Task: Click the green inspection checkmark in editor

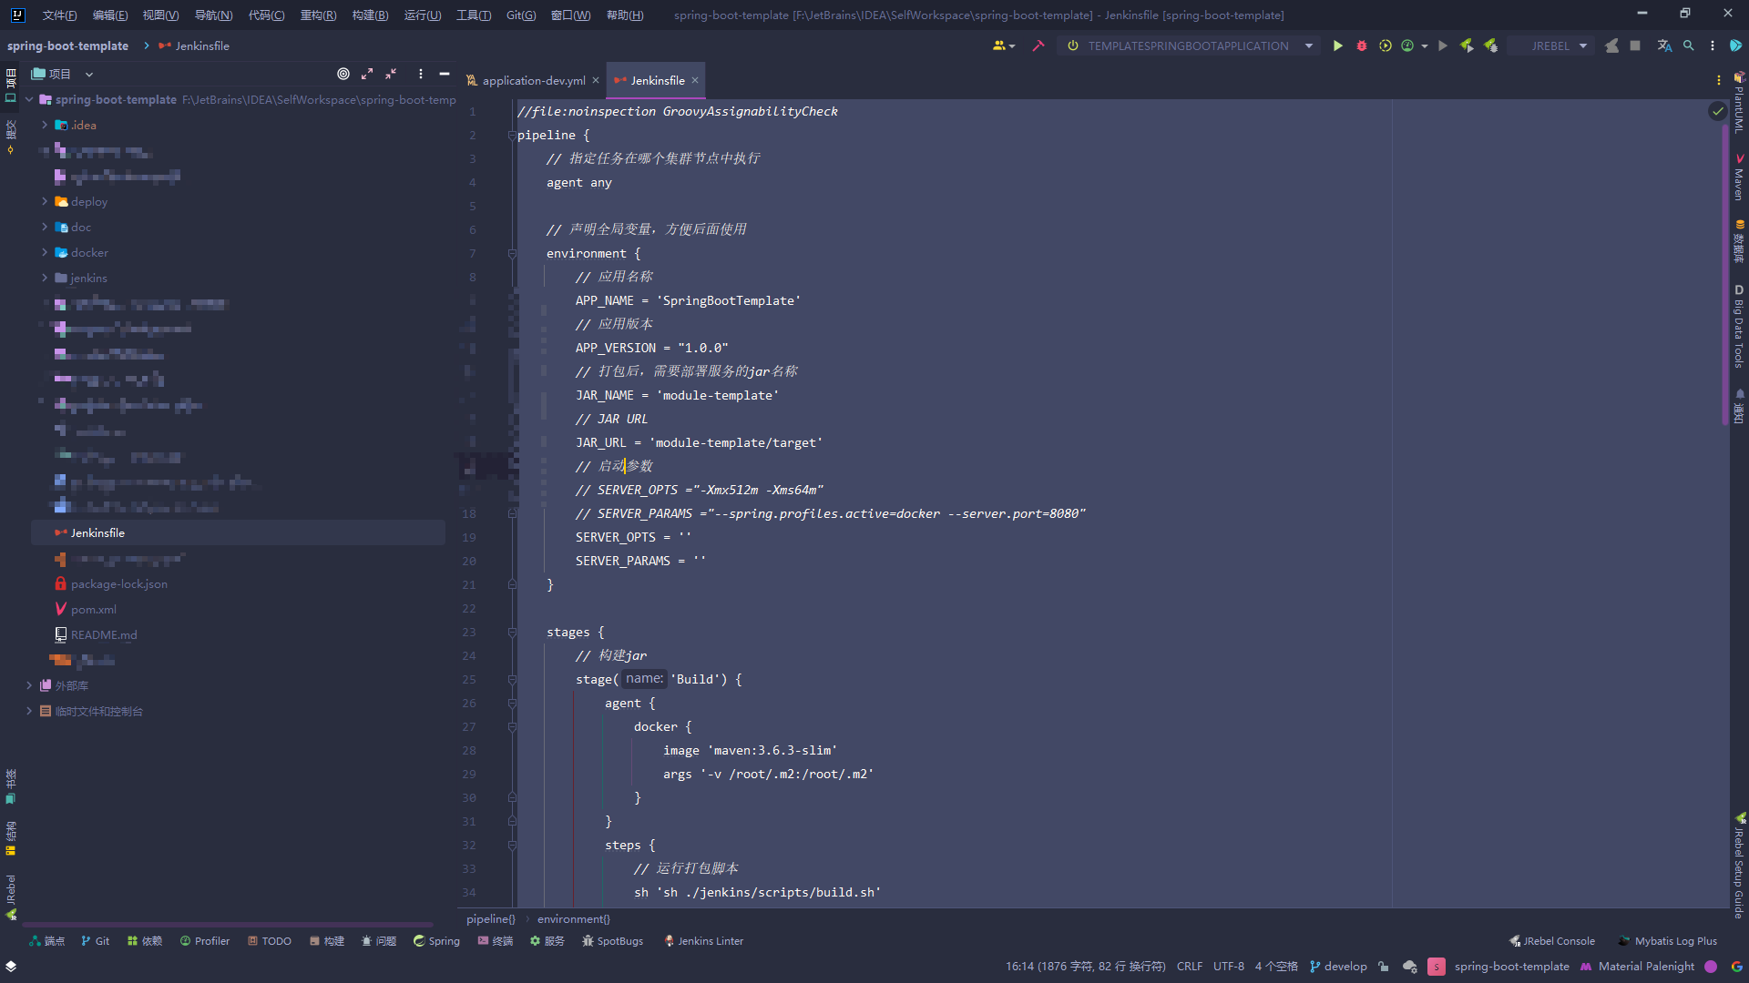Action: [x=1717, y=111]
